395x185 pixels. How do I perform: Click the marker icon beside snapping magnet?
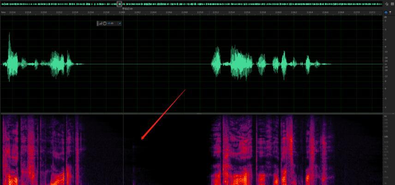[390, 12]
